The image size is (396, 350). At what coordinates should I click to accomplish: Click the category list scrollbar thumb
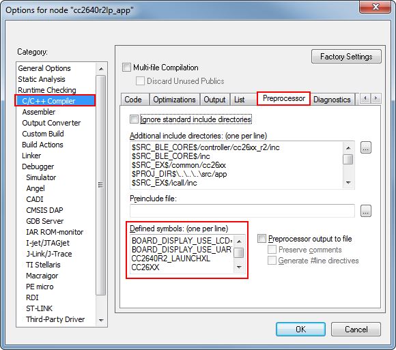101,185
